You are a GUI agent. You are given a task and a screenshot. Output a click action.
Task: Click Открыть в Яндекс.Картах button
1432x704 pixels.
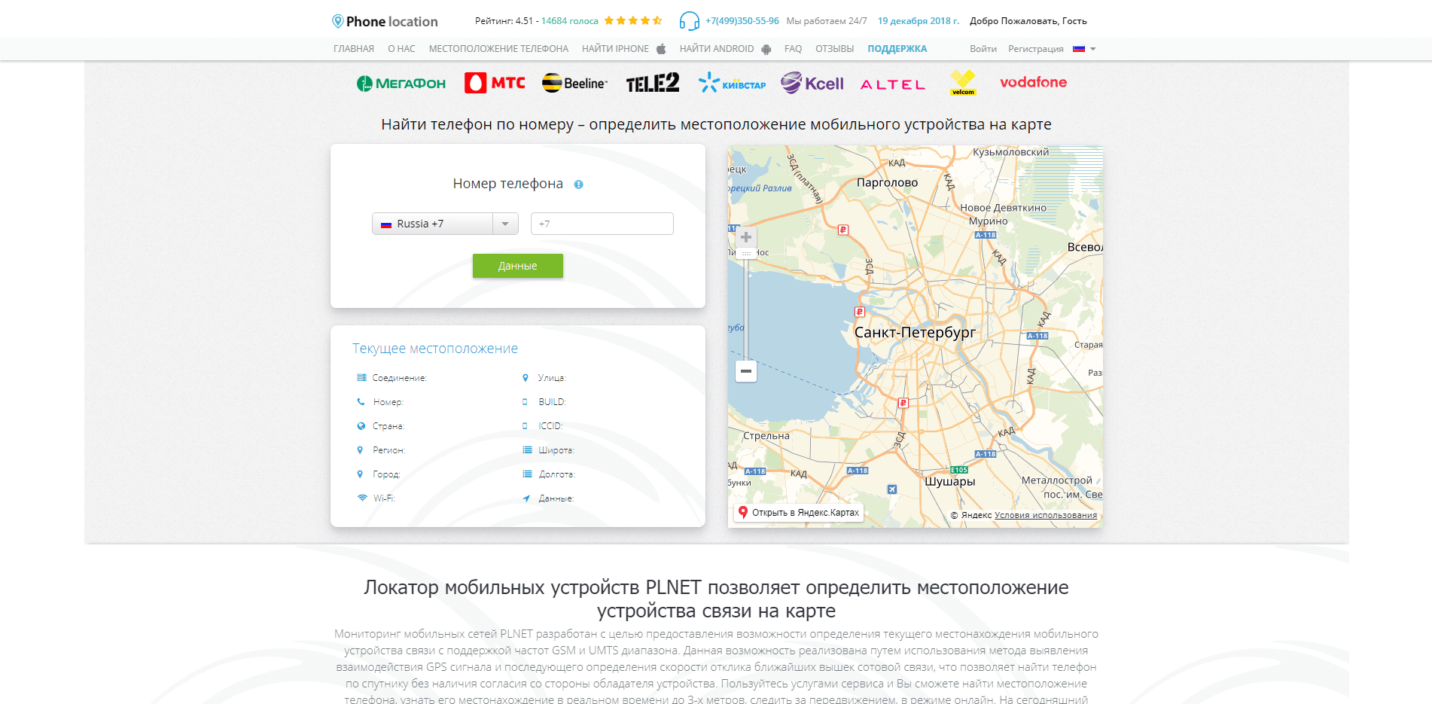click(799, 513)
